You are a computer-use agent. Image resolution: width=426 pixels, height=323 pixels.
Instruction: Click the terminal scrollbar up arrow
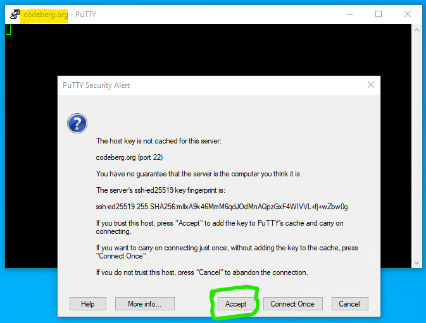coord(417,30)
